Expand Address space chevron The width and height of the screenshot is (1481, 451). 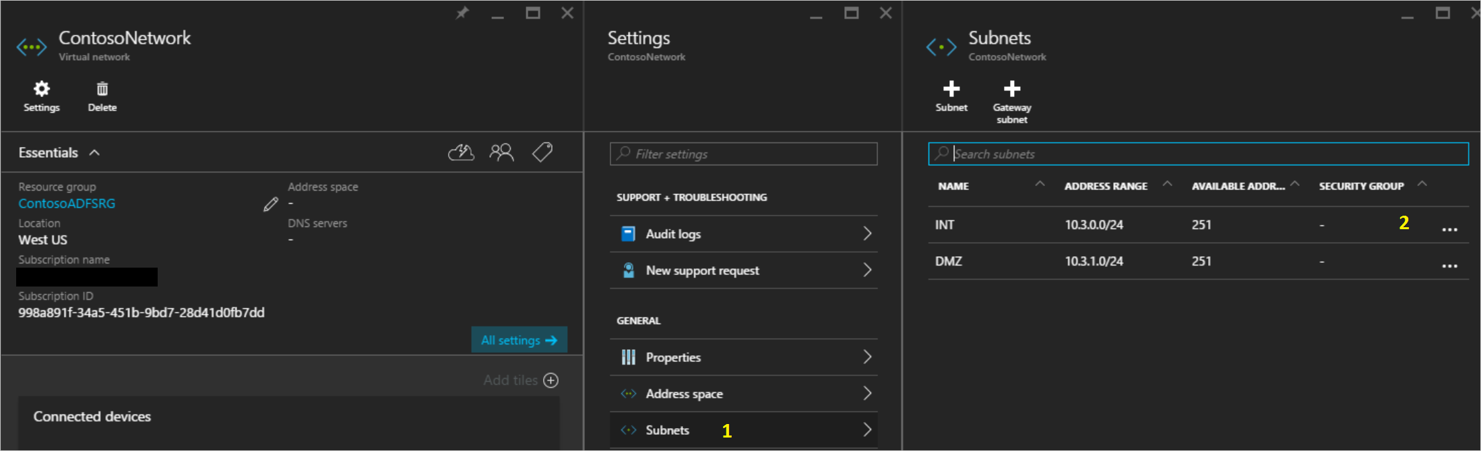coord(868,394)
